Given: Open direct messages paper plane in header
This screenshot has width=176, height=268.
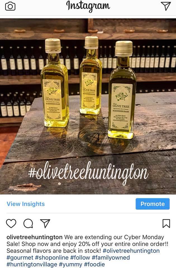Looking at the screenshot, I should [x=166, y=6].
